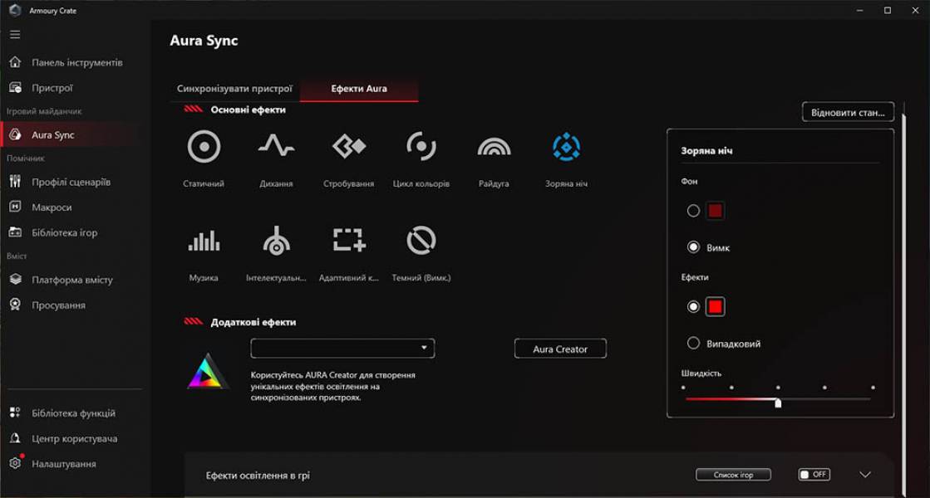This screenshot has height=498, width=930.
Task: Click the Відновити стан button
Action: click(849, 111)
